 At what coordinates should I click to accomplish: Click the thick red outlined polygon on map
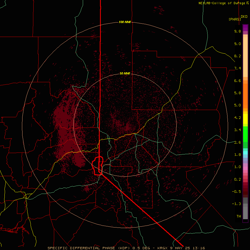(97, 166)
